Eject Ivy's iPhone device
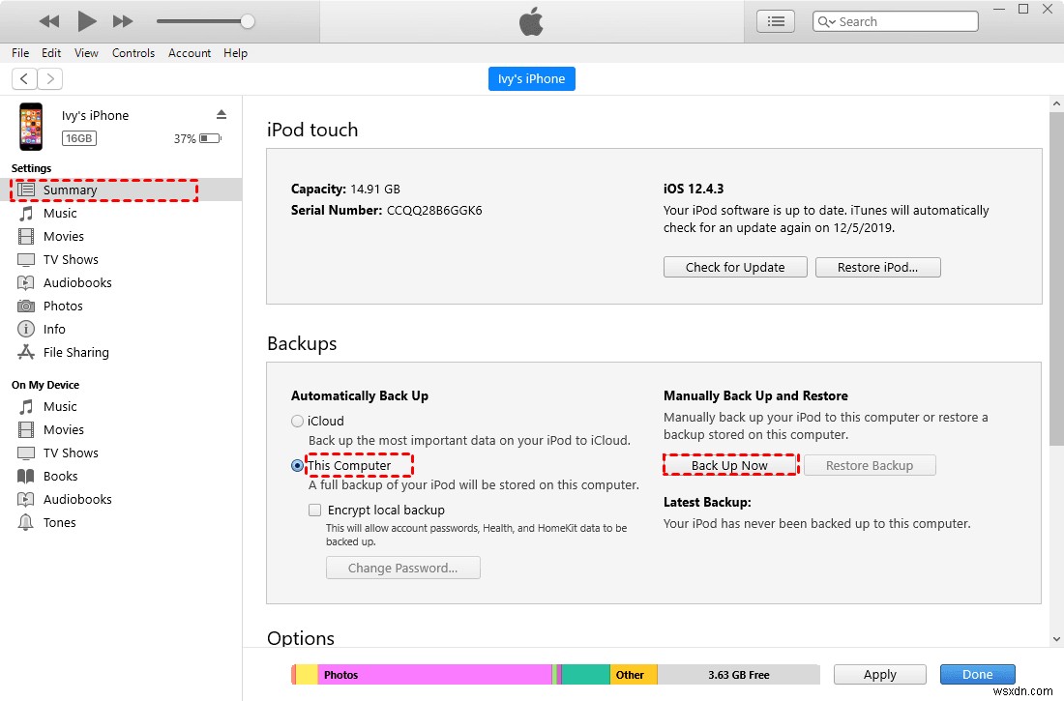 tap(222, 113)
